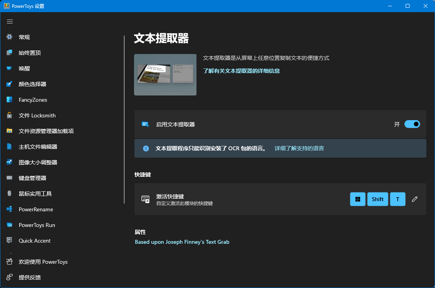This screenshot has height=288, width=435.
Task: Click the 文本提取器 page heading
Action: (161, 38)
